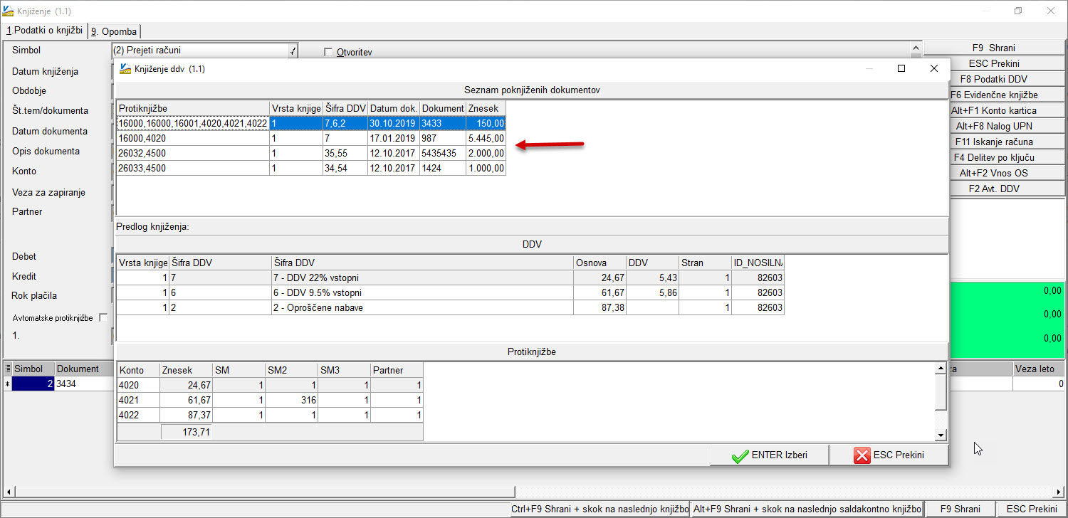Select row with document 3433
Viewport: 1068px width, 518px height.
[x=311, y=124]
